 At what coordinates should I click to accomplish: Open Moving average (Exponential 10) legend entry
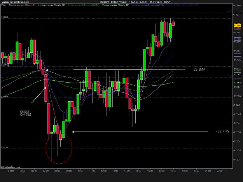click(x=147, y=5)
